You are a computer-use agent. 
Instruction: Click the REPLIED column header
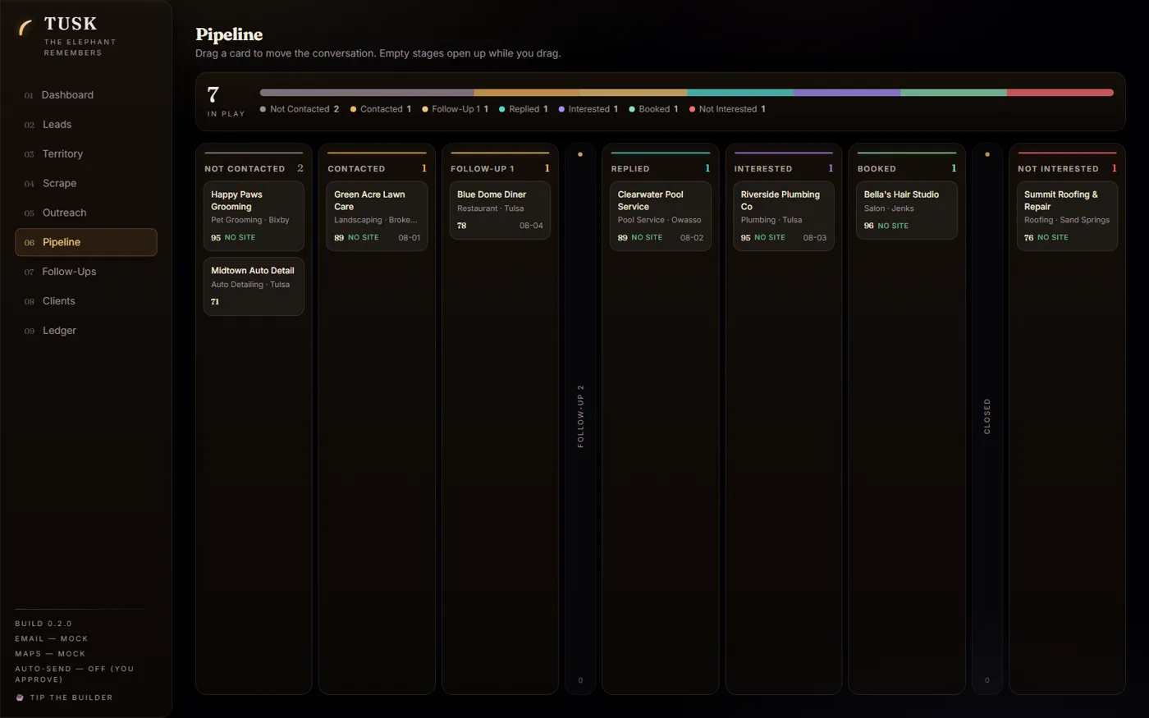coord(661,168)
